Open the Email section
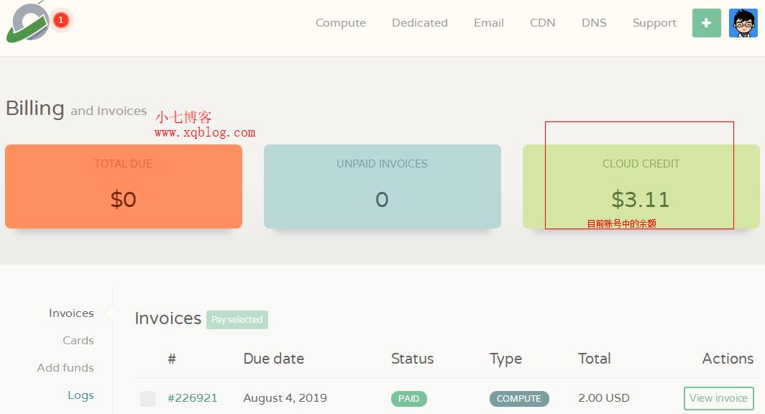Viewport: 765px width, 414px height. [488, 23]
